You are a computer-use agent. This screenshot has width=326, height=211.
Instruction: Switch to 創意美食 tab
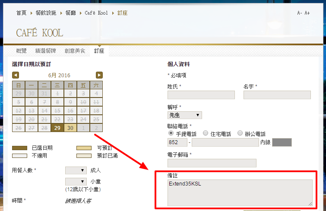pyautogui.click(x=75, y=51)
